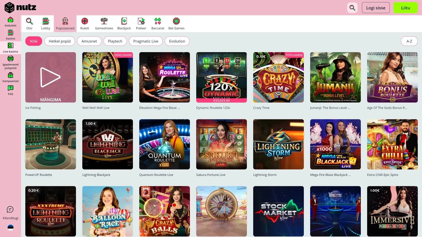Viewport: 422px width, 237px height.
Task: Select the Evolution provider filter
Action: tap(177, 41)
